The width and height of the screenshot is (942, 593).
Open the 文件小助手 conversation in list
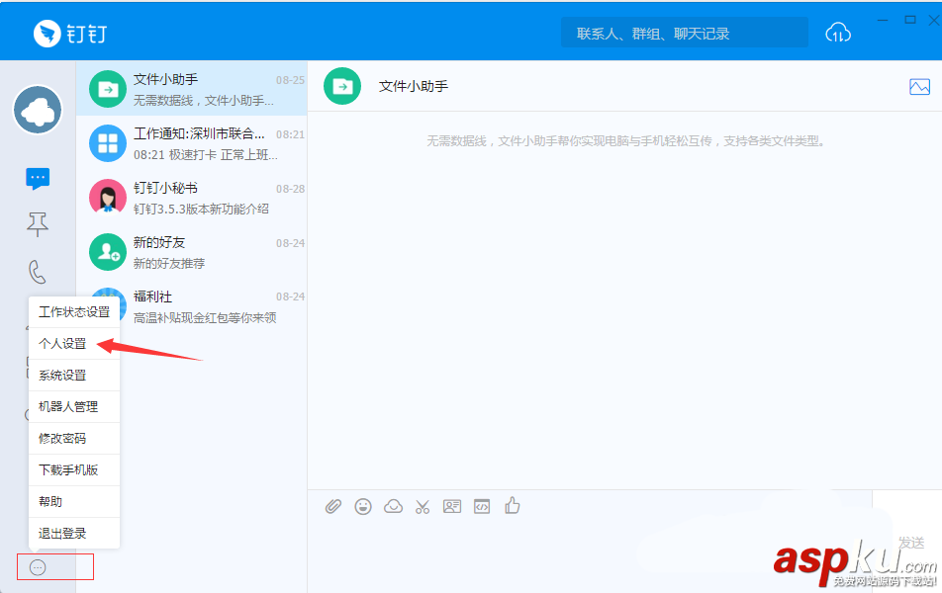click(192, 89)
